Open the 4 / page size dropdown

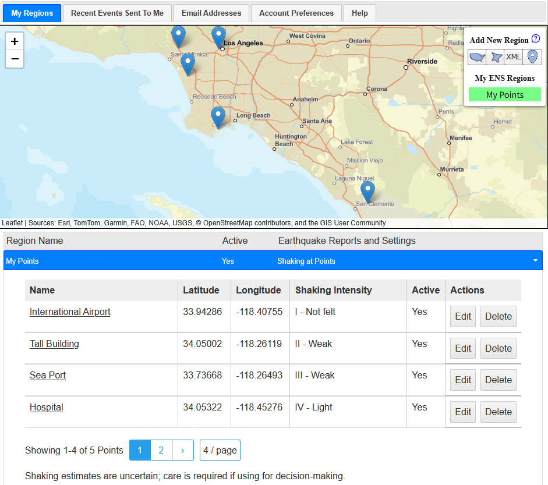pos(220,450)
